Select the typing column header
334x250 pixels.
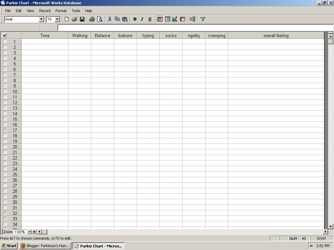pyautogui.click(x=148, y=35)
